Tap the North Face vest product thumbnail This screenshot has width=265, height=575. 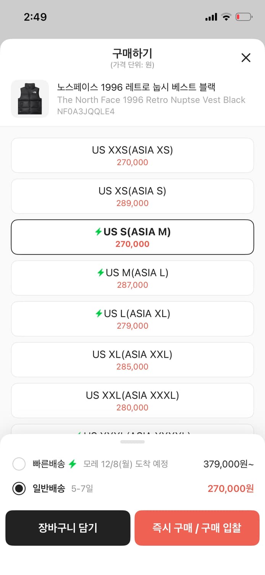tap(30, 99)
